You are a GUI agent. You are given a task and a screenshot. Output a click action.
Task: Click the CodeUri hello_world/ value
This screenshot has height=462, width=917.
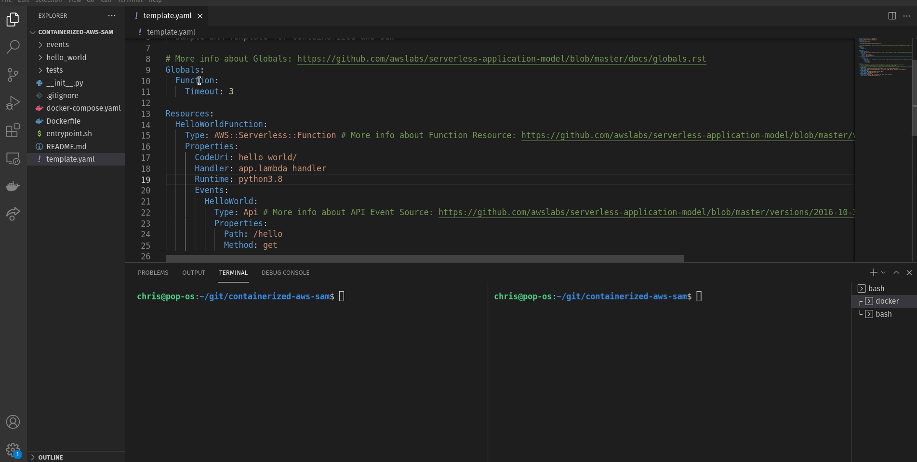pyautogui.click(x=267, y=157)
